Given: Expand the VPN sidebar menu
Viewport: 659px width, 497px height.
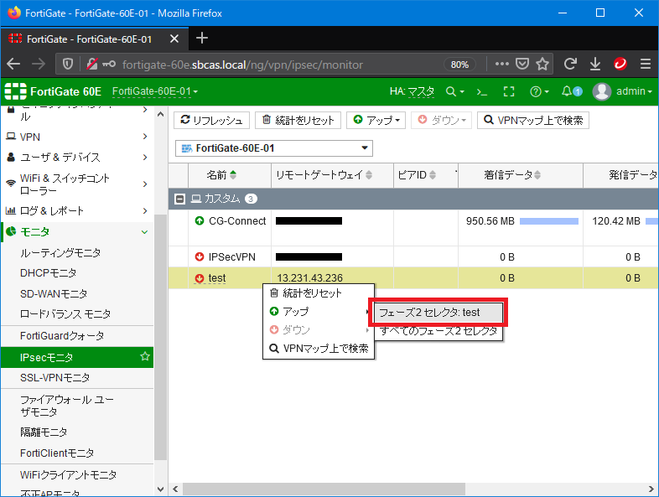Looking at the screenshot, I should coord(76,137).
